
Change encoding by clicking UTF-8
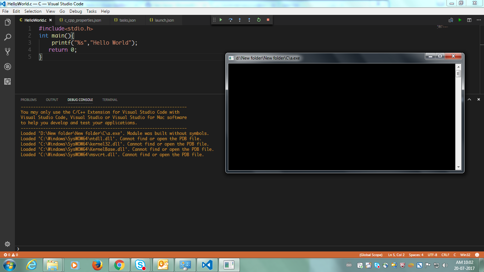432,255
